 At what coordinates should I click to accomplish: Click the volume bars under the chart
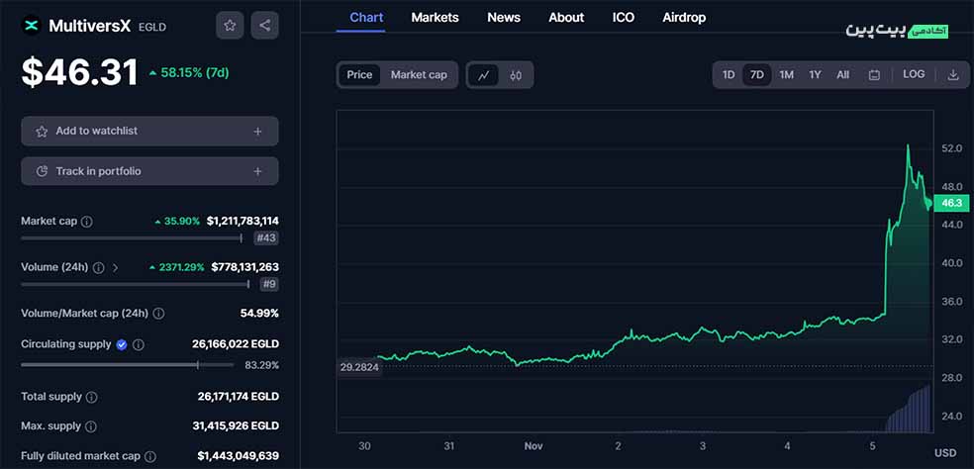pos(908,410)
